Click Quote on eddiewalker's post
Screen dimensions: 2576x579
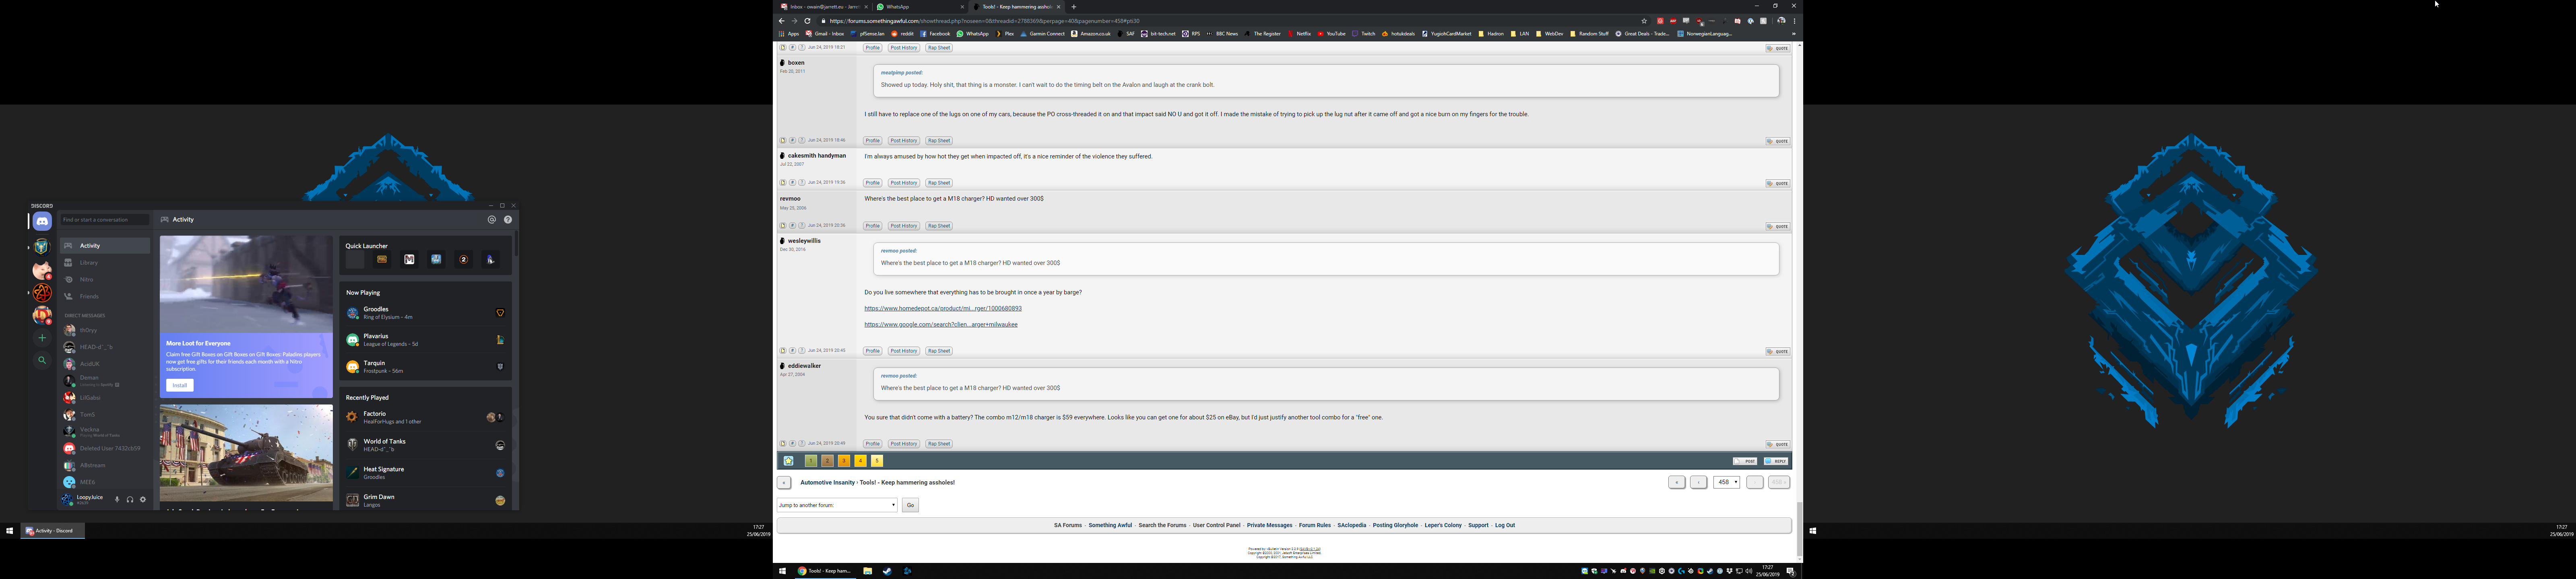(x=1777, y=444)
